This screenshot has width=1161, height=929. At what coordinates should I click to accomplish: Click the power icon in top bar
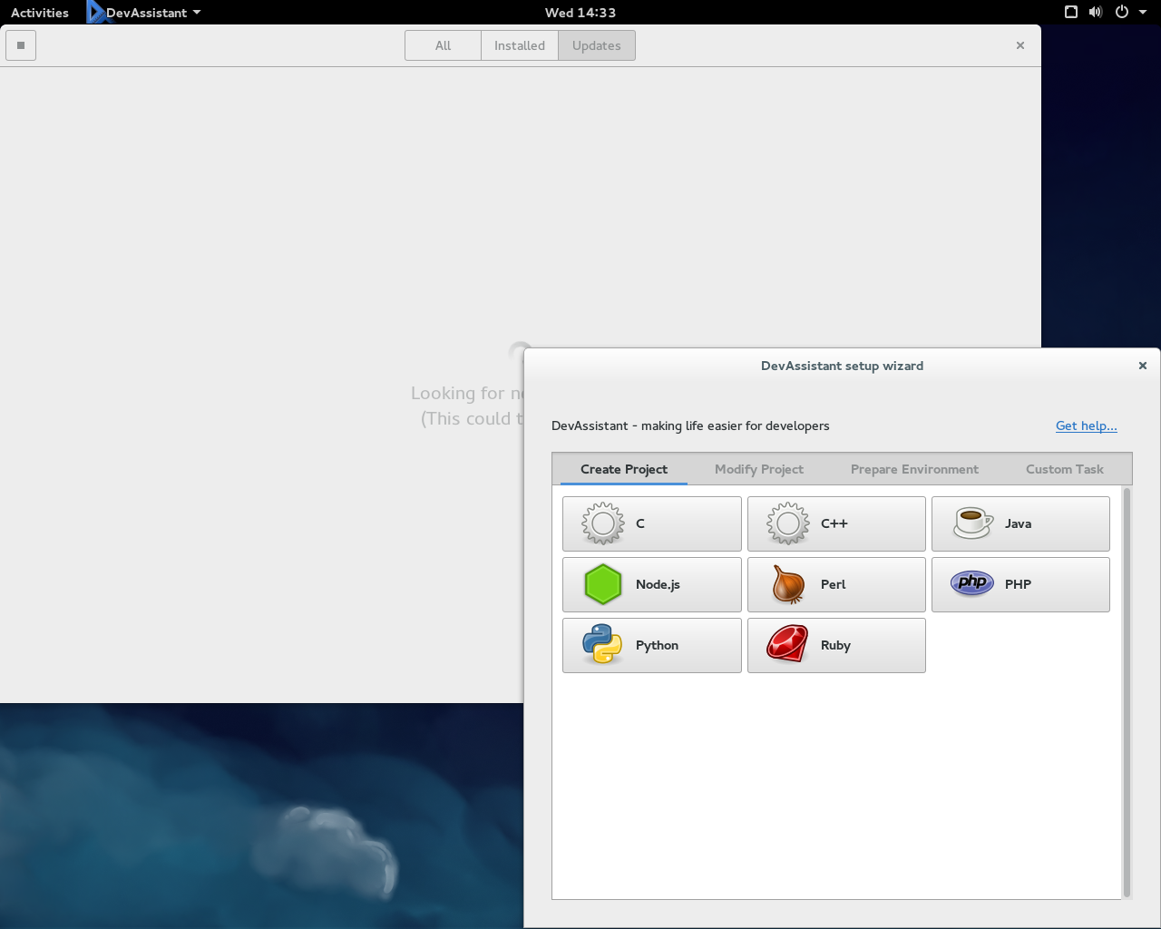[x=1122, y=12]
